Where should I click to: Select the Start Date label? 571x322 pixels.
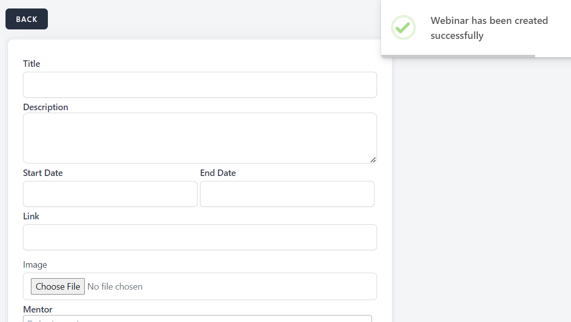click(x=43, y=173)
